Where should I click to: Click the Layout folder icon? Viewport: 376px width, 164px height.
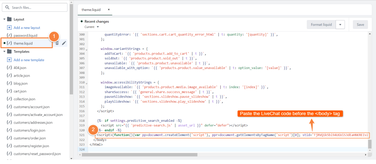click(10, 19)
